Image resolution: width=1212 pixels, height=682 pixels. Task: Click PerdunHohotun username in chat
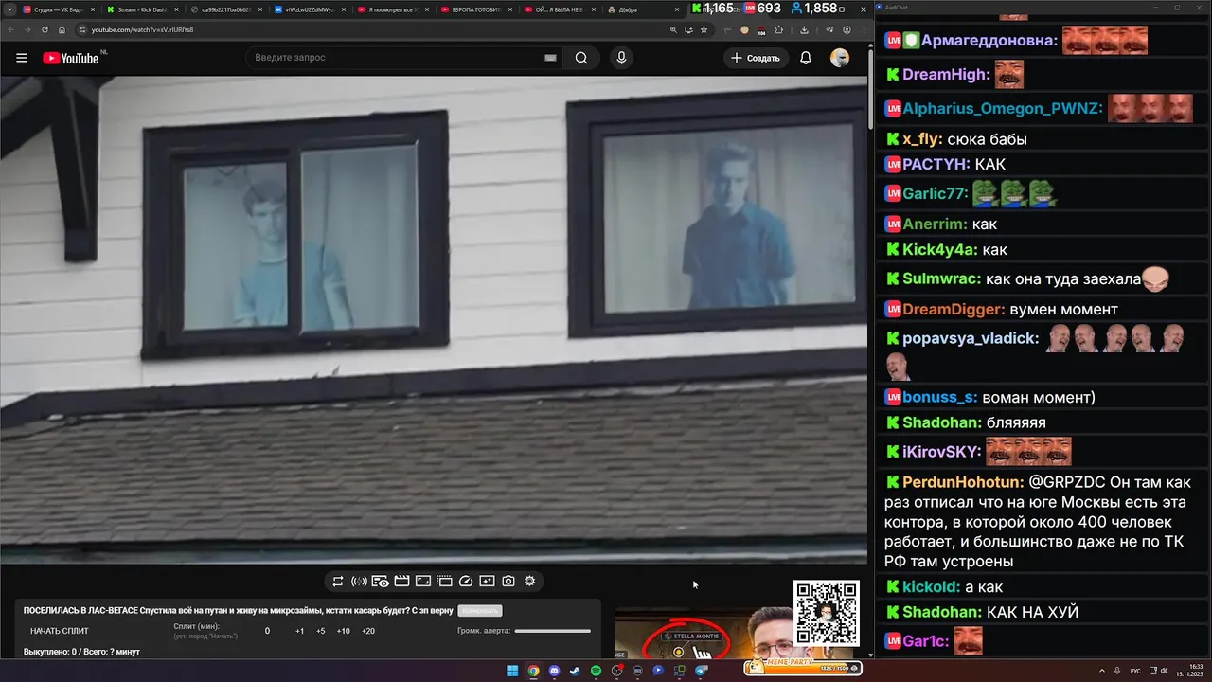coord(963,482)
